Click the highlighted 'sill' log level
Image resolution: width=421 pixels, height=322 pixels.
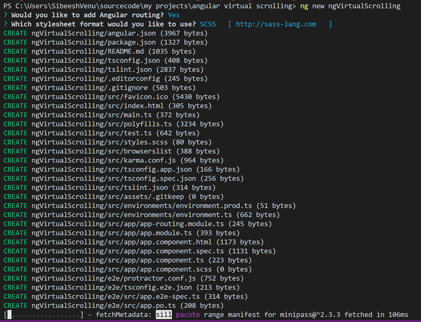click(164, 315)
